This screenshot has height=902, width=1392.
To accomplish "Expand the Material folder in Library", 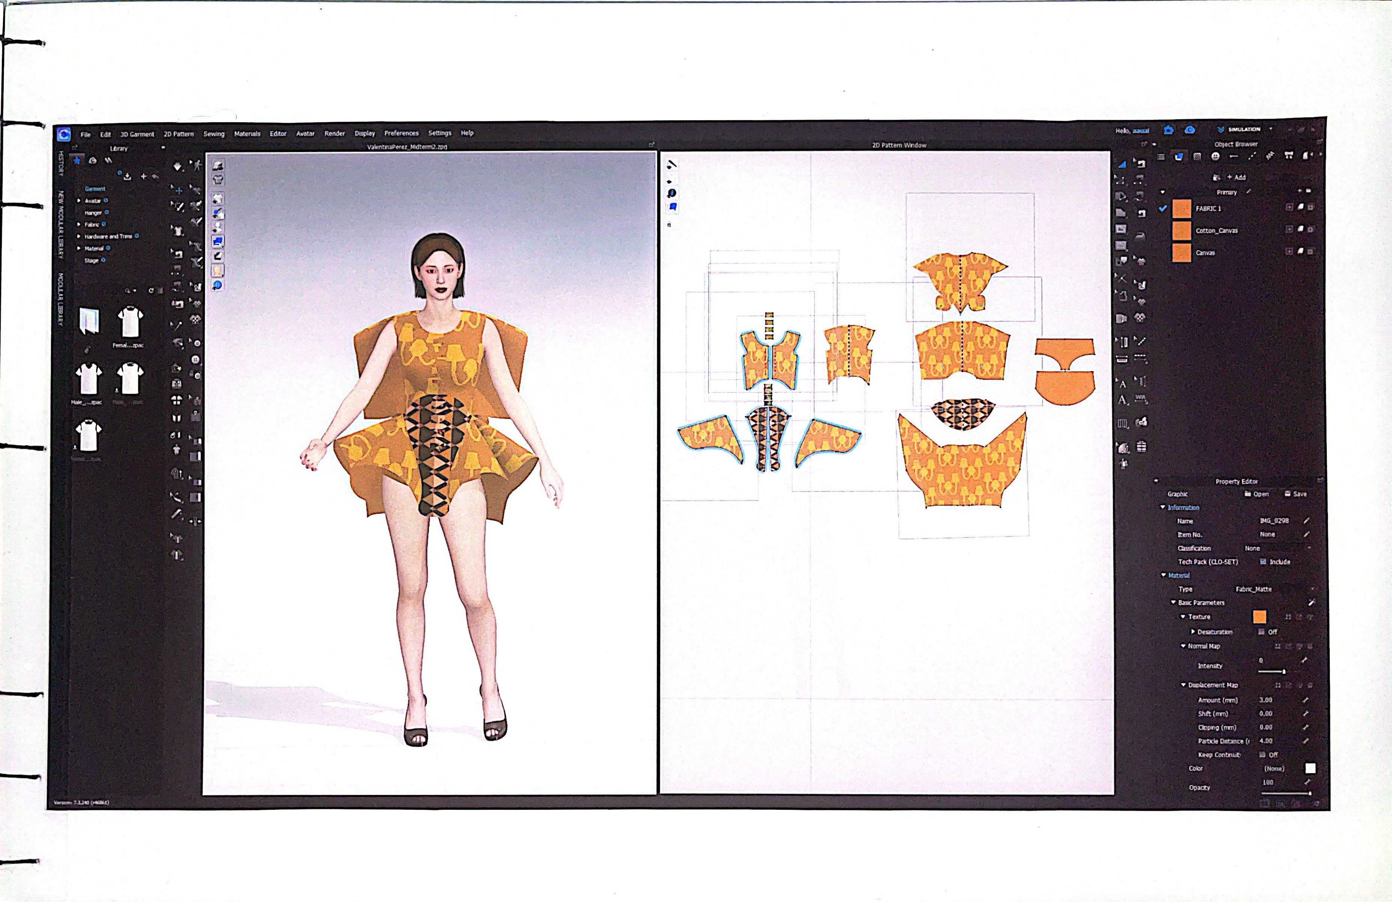I will [79, 248].
